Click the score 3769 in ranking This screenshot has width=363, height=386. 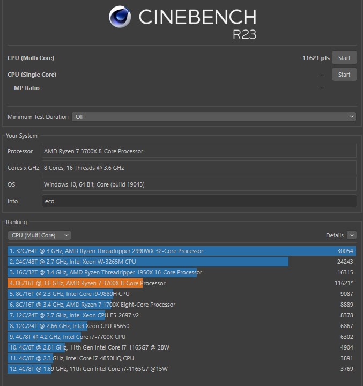click(347, 369)
